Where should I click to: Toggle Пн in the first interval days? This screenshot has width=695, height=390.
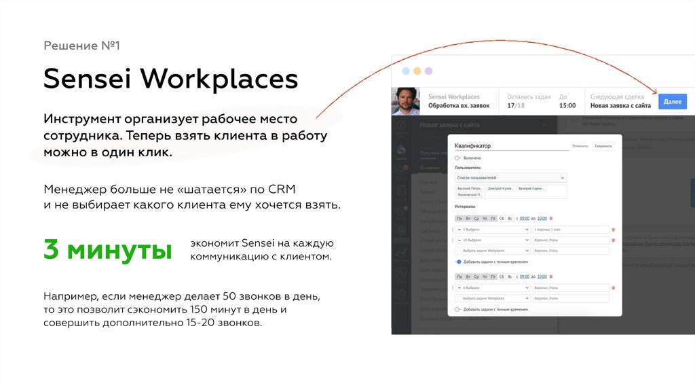pos(459,218)
